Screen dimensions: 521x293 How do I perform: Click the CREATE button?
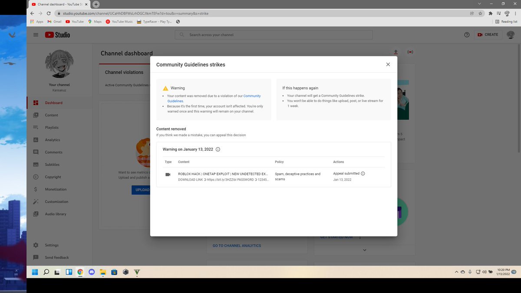(488, 35)
